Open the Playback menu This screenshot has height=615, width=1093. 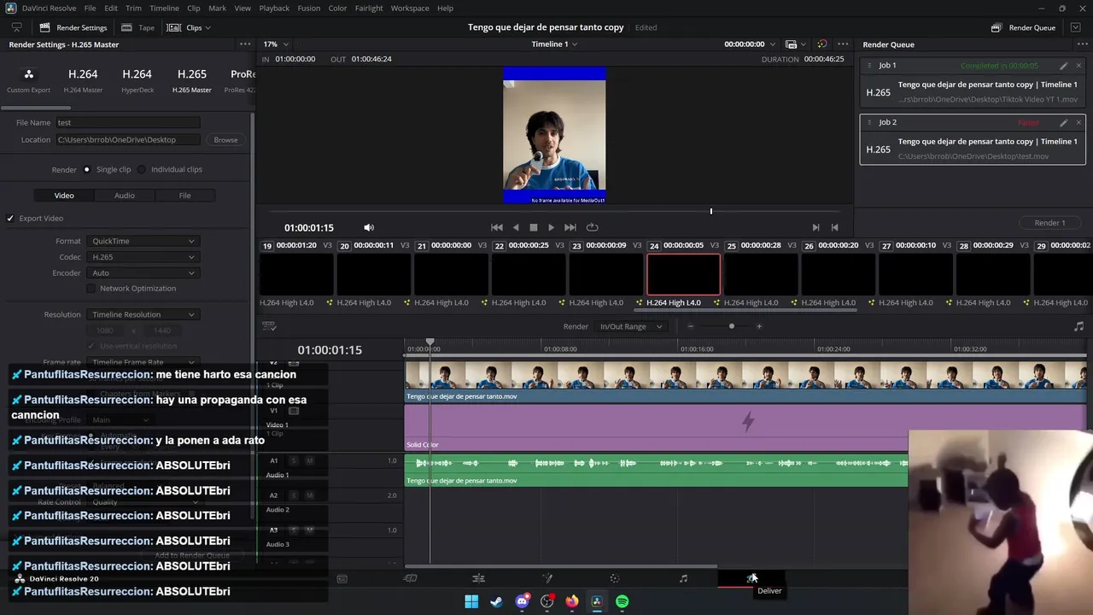tap(274, 8)
